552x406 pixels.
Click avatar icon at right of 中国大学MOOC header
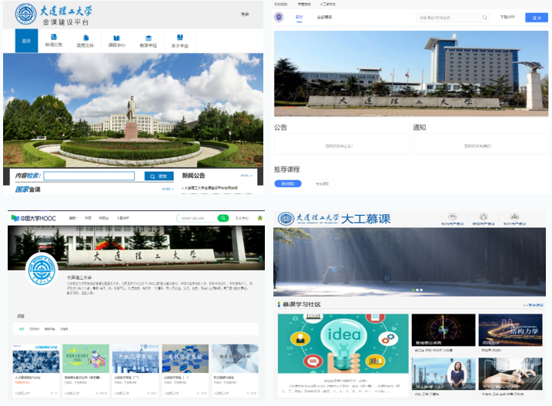(x=259, y=218)
